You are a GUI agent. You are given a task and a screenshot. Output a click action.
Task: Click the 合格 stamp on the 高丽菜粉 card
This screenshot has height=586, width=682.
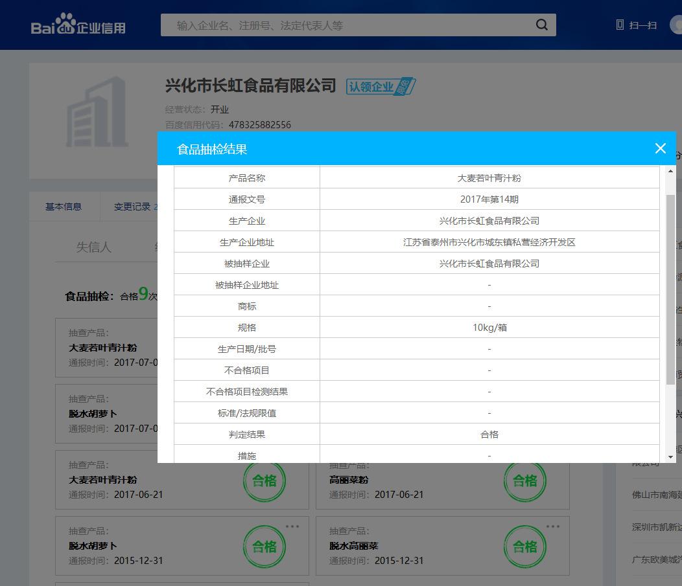tap(524, 481)
